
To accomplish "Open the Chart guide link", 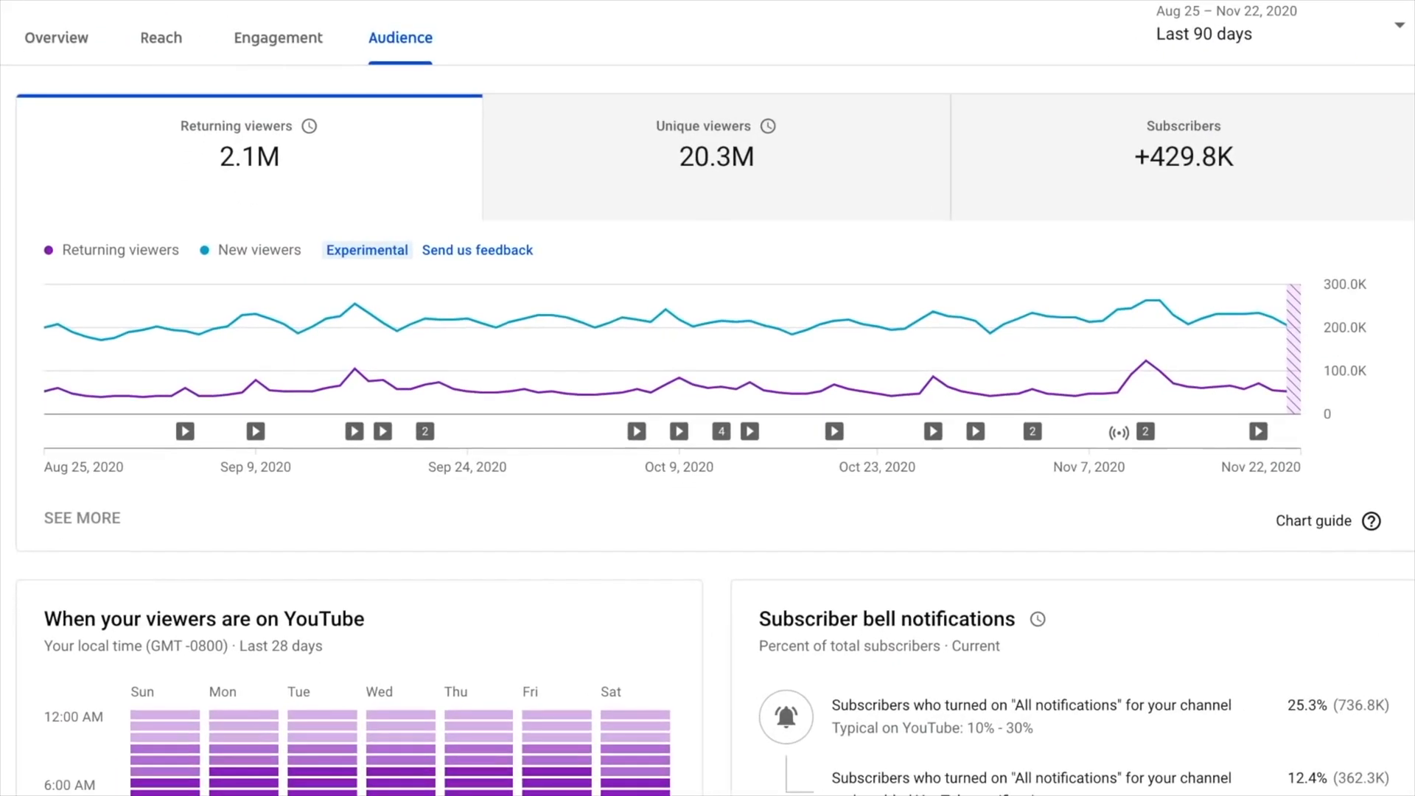I will coord(1313,521).
